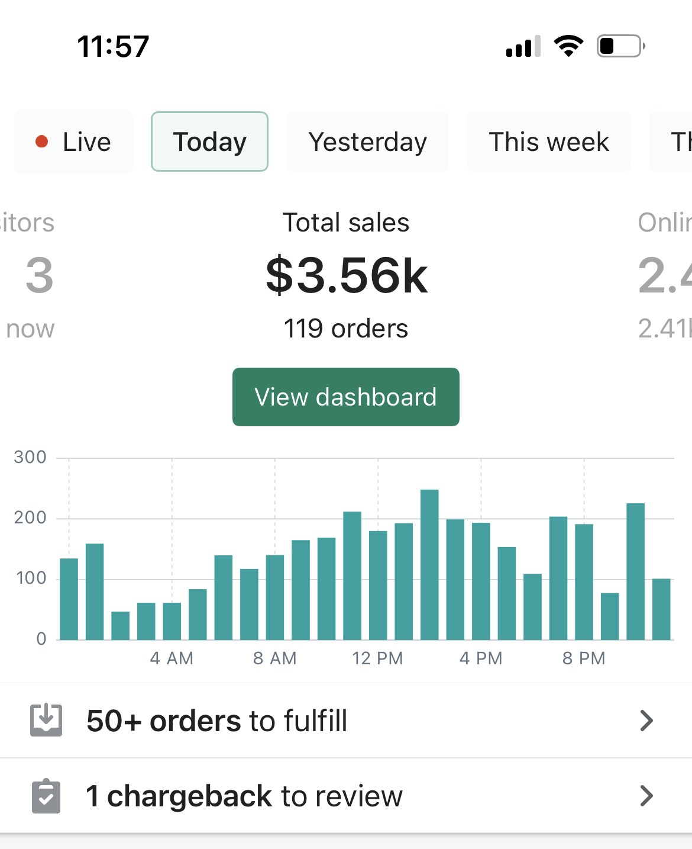
Task: Switch to the Yesterday tab
Action: (x=367, y=142)
